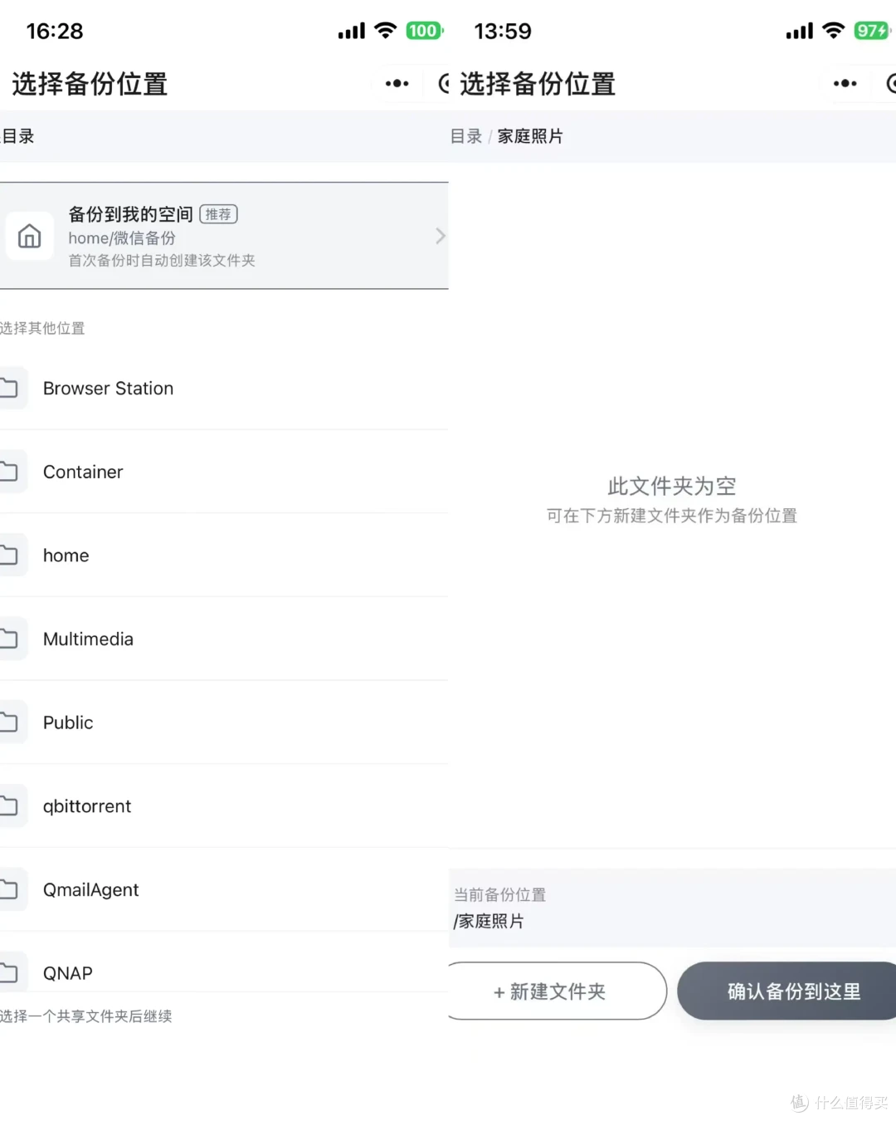Screen dimensions: 896x1121
Task: Click the QNAP folder icon
Action: pos(8,972)
